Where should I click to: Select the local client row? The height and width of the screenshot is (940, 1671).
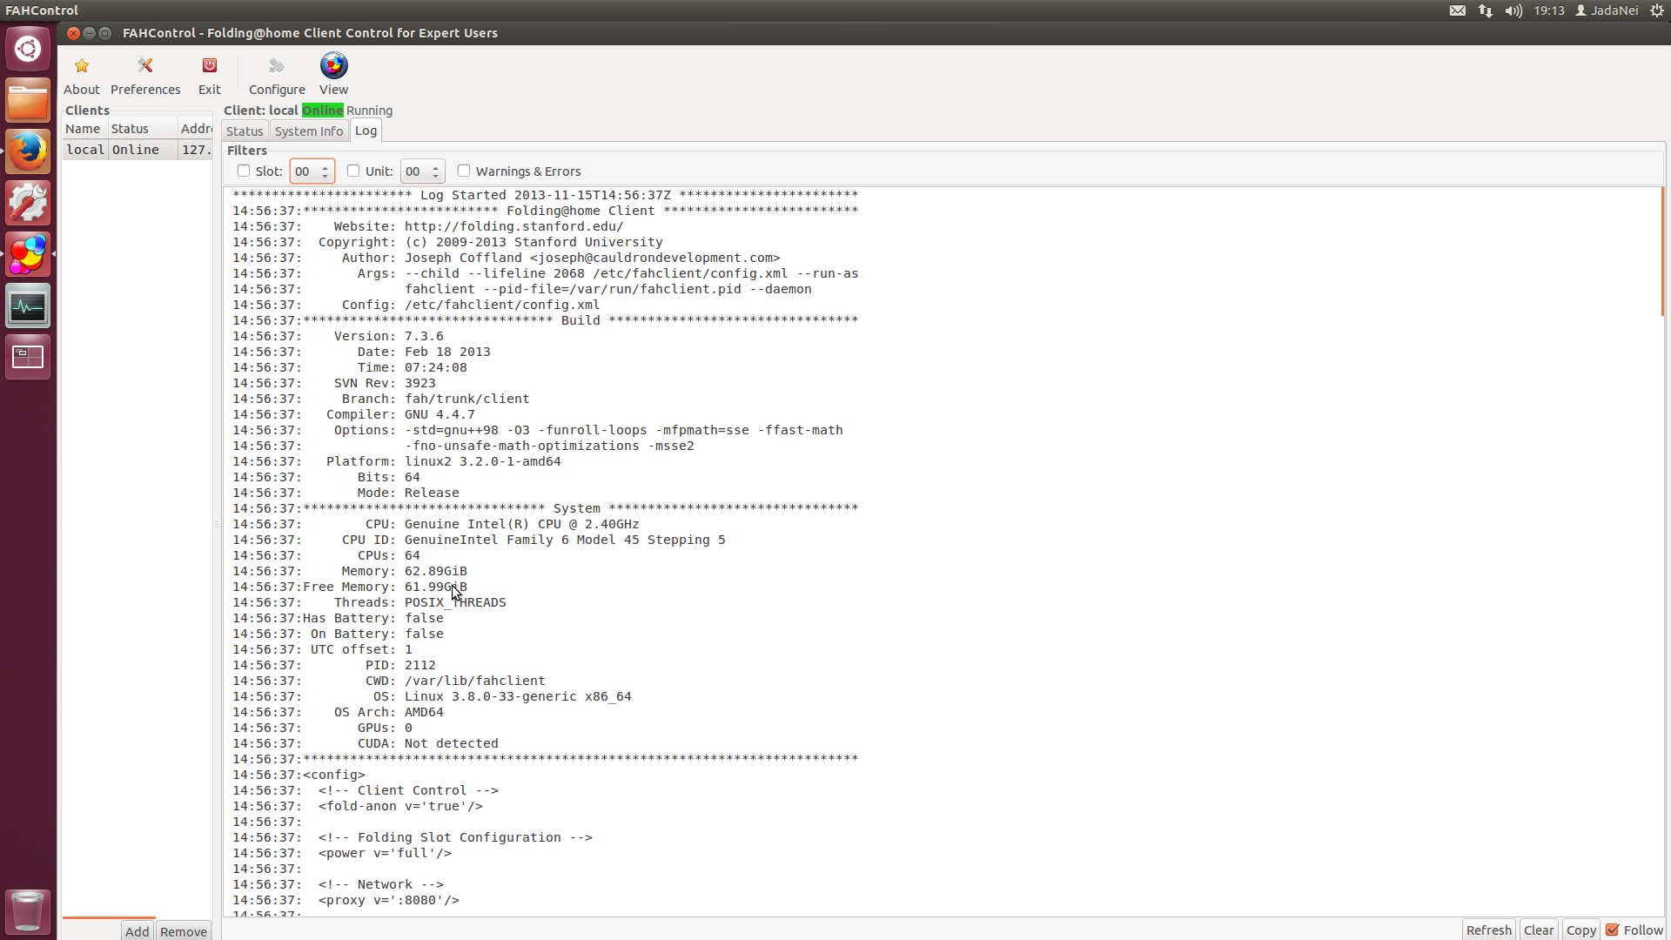[138, 150]
